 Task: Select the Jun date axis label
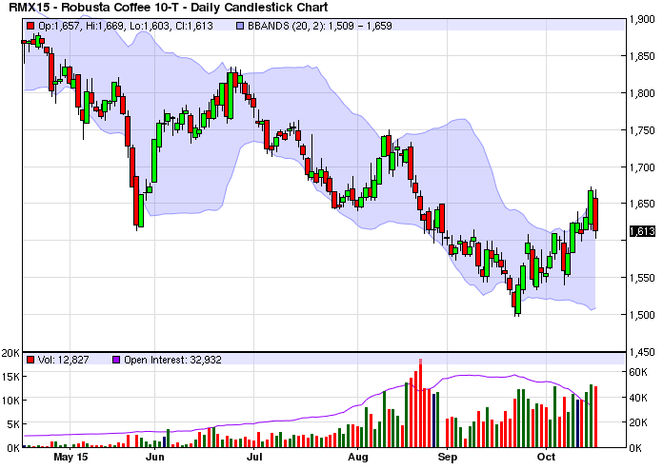pyautogui.click(x=155, y=458)
